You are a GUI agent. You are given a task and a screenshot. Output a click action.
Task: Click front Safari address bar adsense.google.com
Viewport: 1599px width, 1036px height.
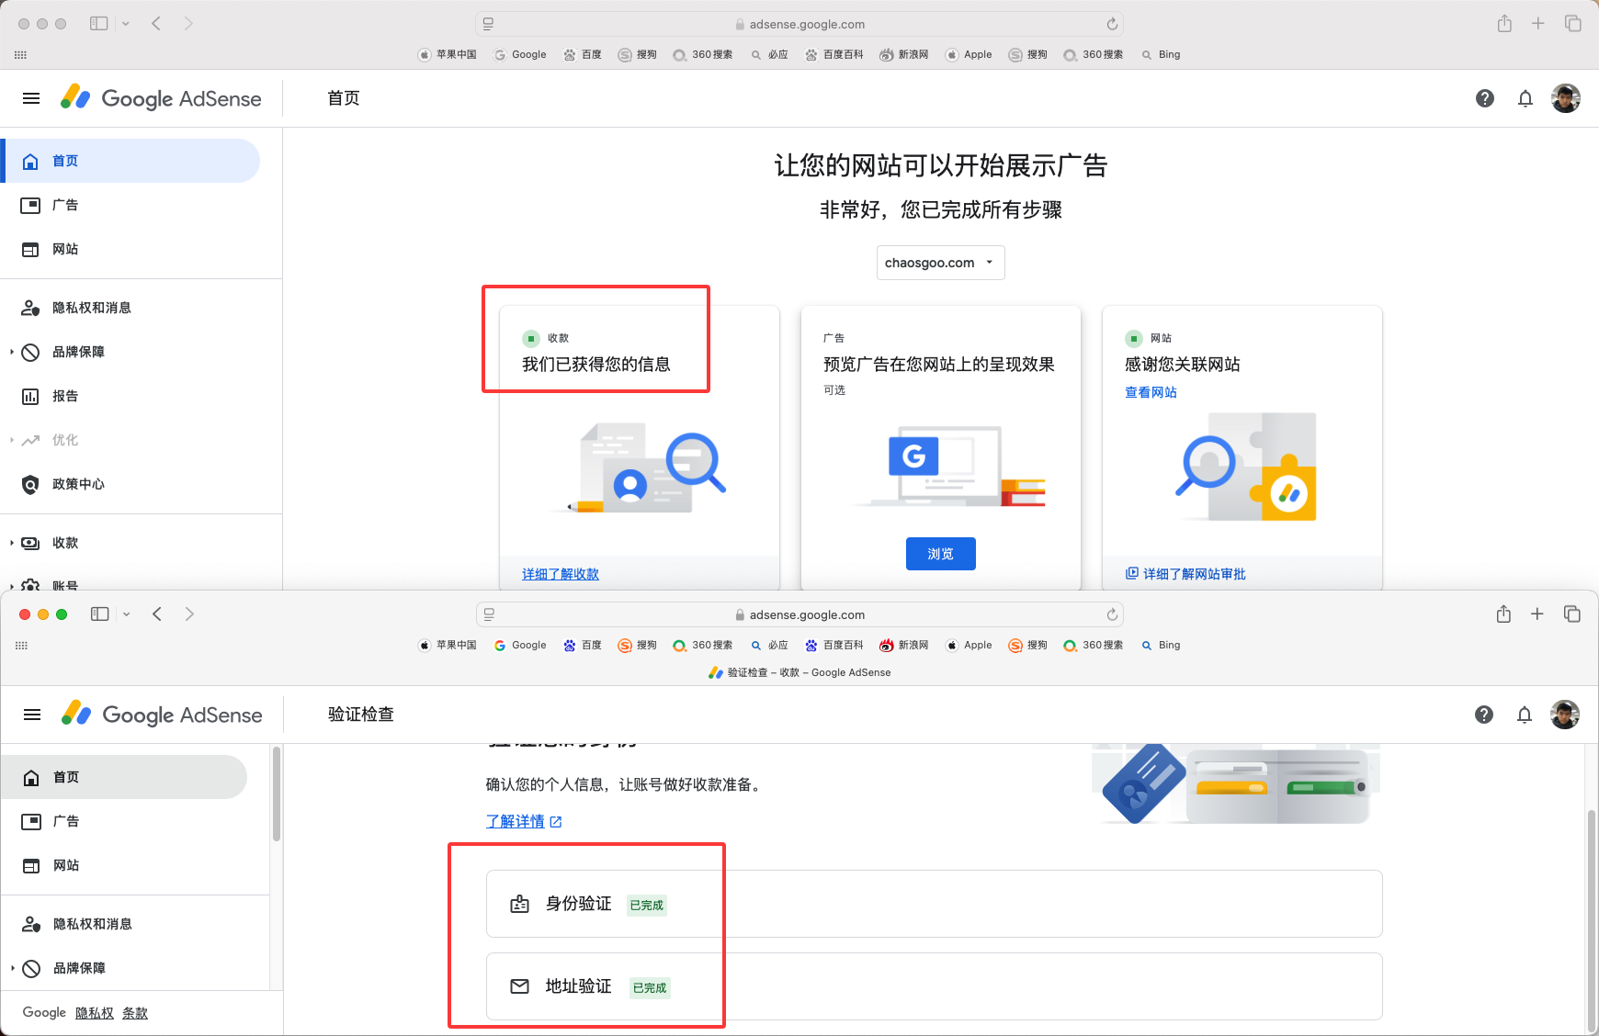pyautogui.click(x=799, y=614)
